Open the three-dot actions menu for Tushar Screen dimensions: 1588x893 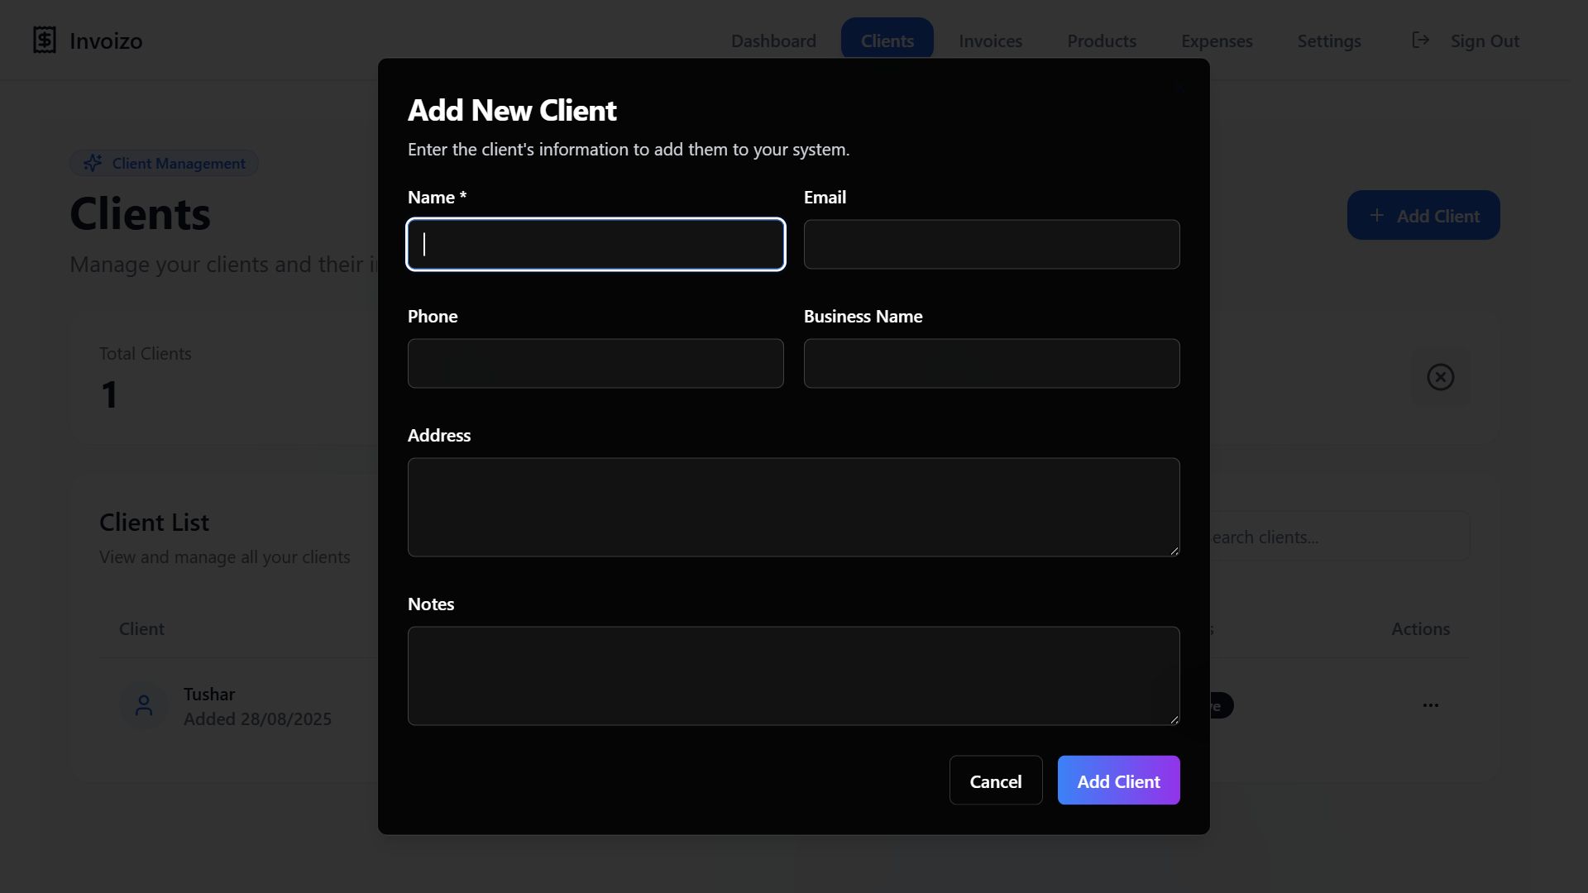pyautogui.click(x=1430, y=705)
